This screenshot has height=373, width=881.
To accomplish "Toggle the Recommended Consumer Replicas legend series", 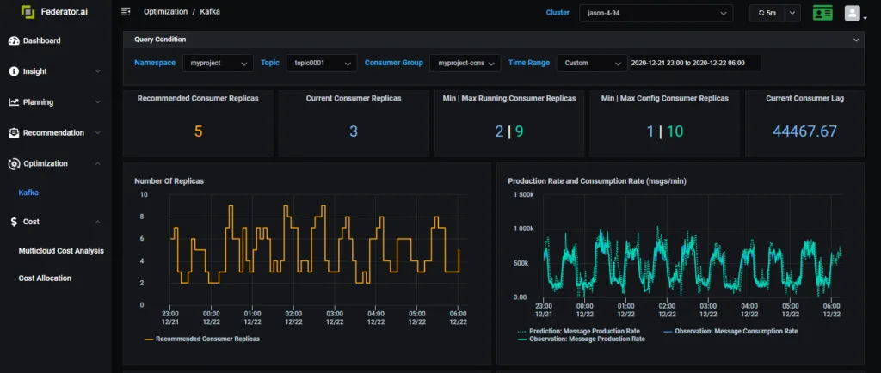I will point(202,339).
